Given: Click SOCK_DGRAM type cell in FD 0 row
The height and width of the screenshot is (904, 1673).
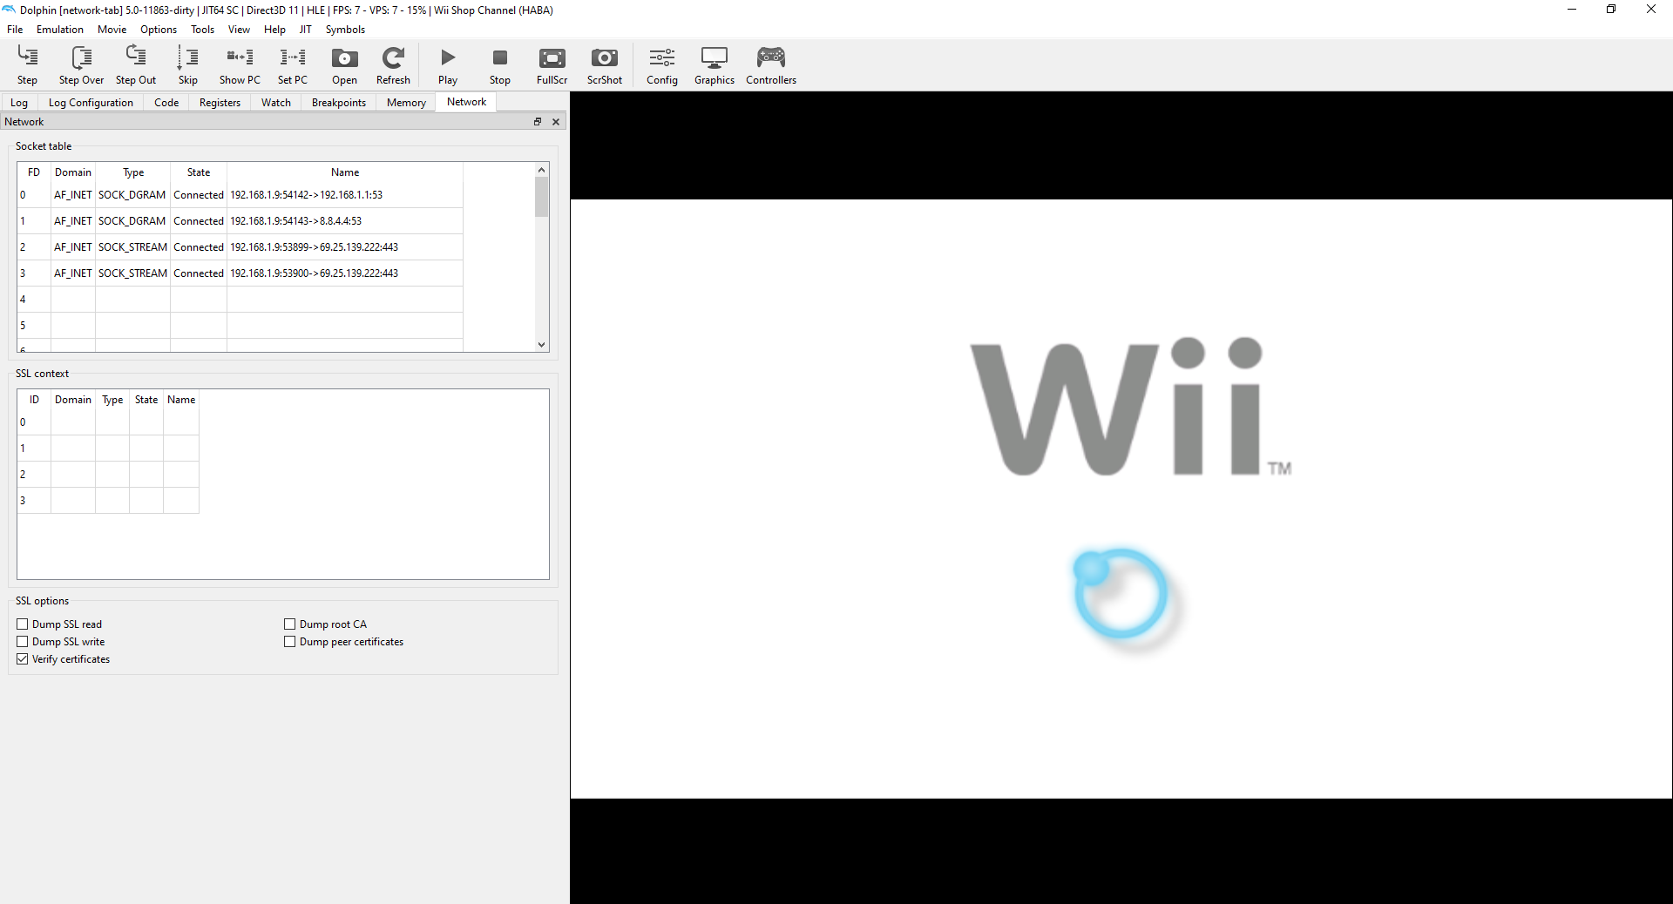Looking at the screenshot, I should pyautogui.click(x=132, y=195).
